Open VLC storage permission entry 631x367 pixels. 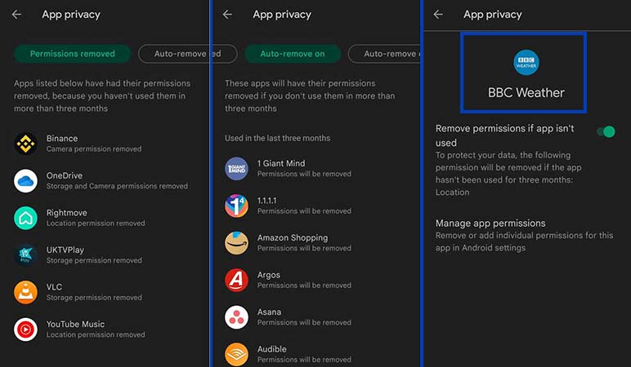tap(105, 292)
